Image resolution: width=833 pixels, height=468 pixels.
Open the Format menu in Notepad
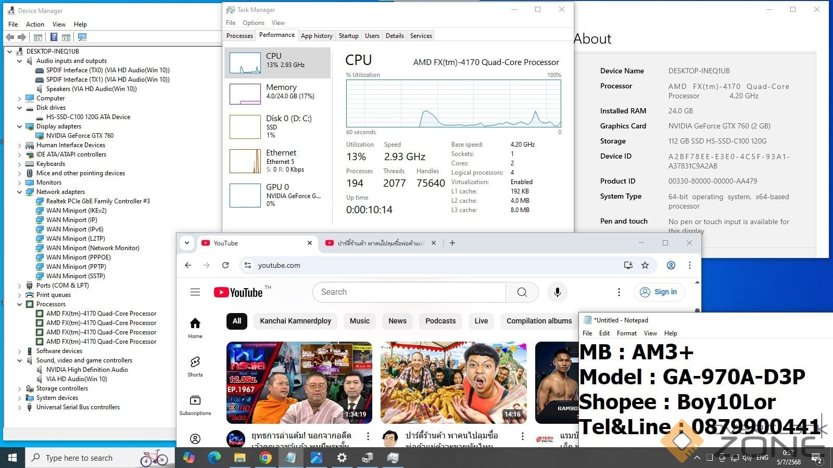click(627, 333)
